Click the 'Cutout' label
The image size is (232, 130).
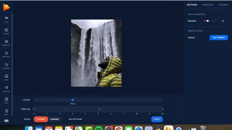tap(191, 38)
